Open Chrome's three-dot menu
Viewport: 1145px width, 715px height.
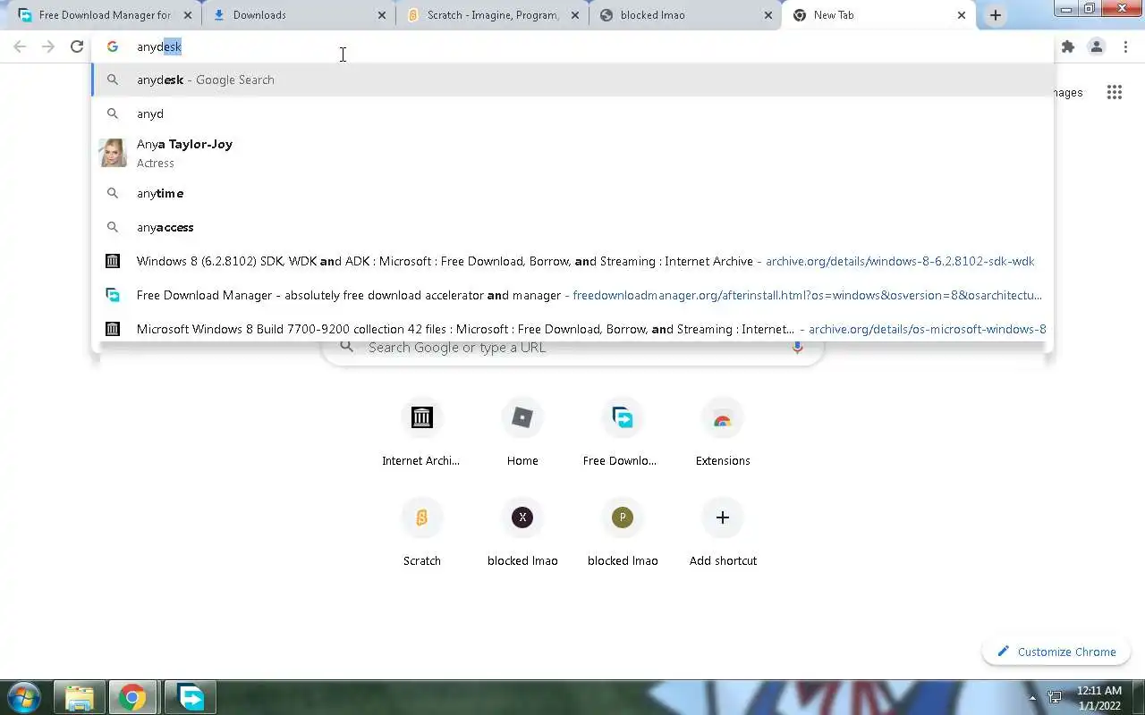pos(1125,46)
